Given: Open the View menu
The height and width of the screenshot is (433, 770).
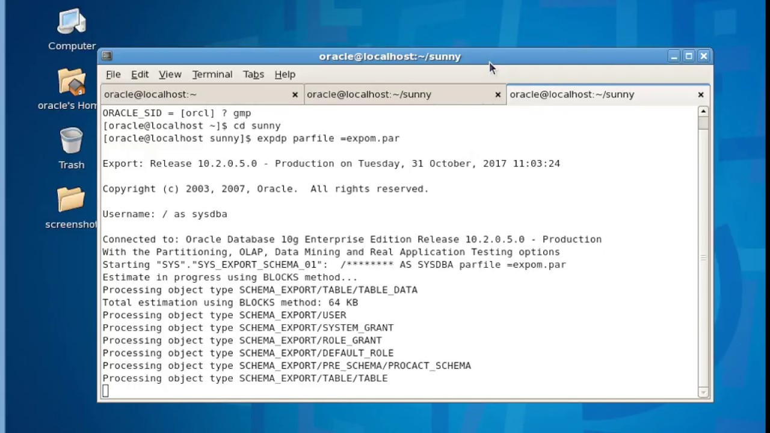Looking at the screenshot, I should point(170,74).
